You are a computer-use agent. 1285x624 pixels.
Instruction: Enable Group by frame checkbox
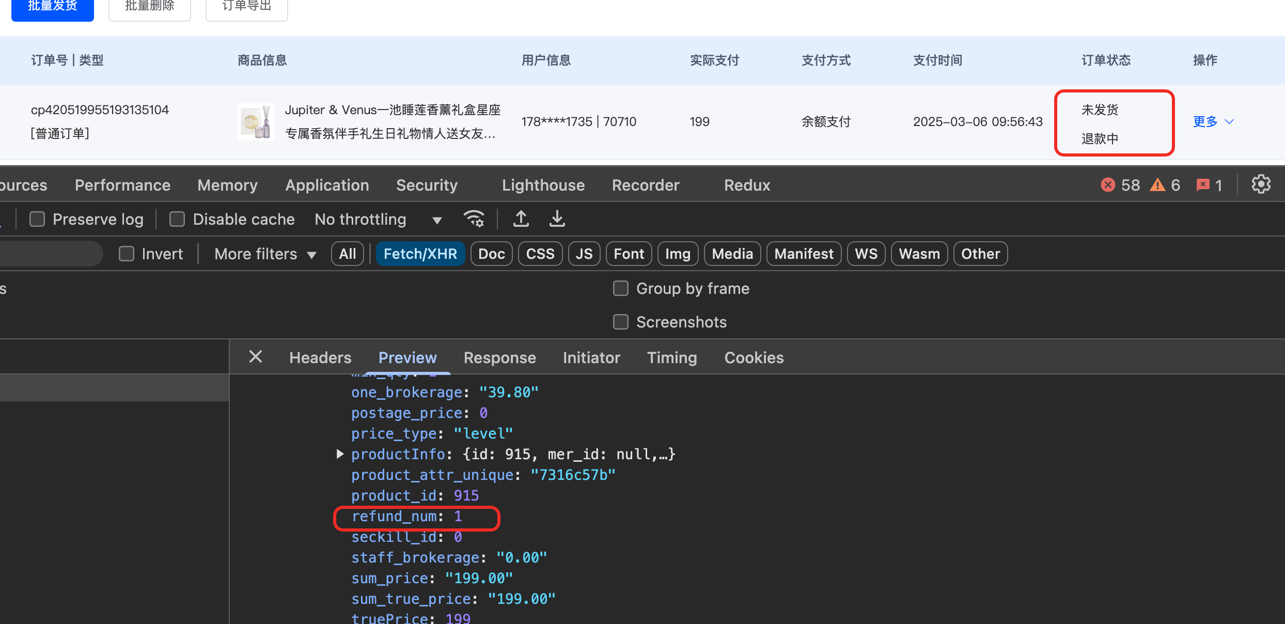pyautogui.click(x=620, y=288)
